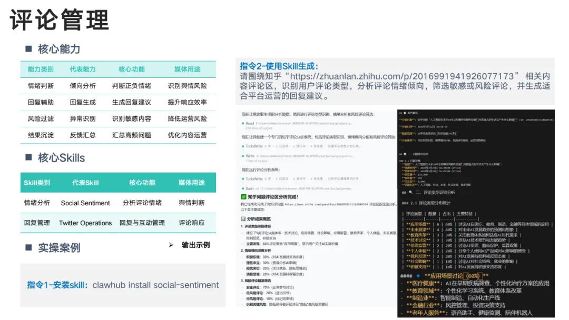Click the 降低运营风险 cell
569x320 pixels.
tap(187, 118)
